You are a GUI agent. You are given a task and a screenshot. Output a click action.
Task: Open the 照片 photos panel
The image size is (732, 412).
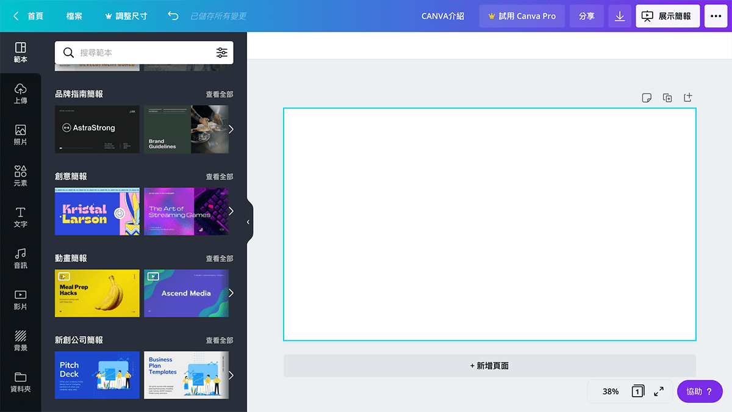click(20, 135)
